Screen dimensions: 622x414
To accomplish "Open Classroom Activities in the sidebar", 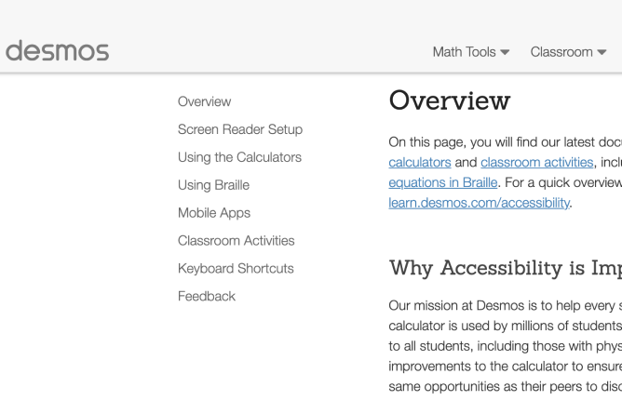I will coord(236,241).
